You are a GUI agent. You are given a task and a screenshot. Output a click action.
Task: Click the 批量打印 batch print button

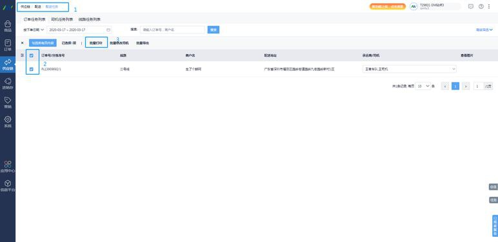coord(96,42)
